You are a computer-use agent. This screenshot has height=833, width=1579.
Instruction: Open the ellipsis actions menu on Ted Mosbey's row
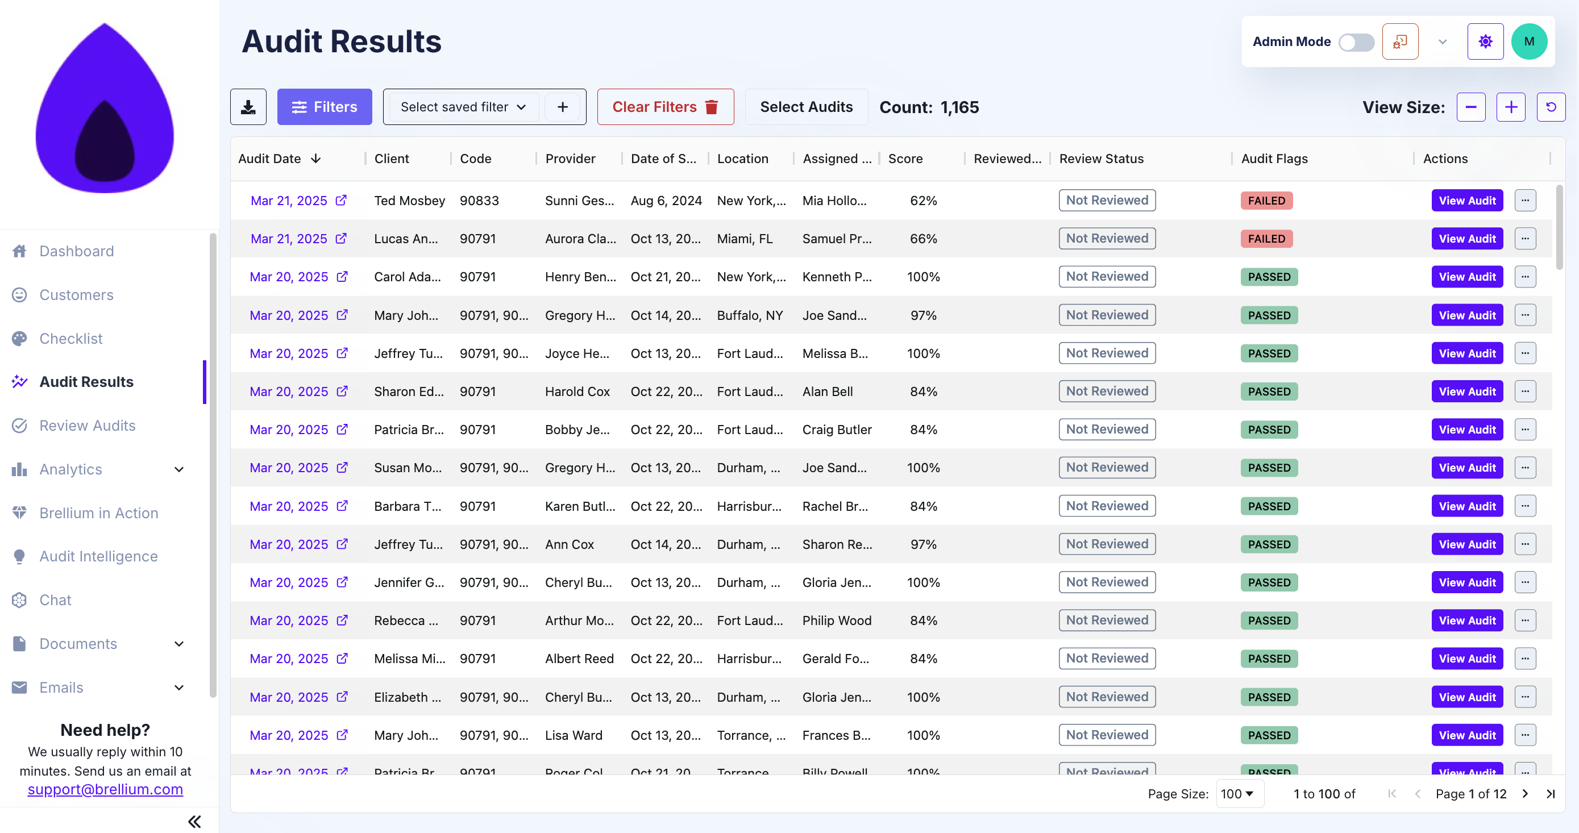1526,200
